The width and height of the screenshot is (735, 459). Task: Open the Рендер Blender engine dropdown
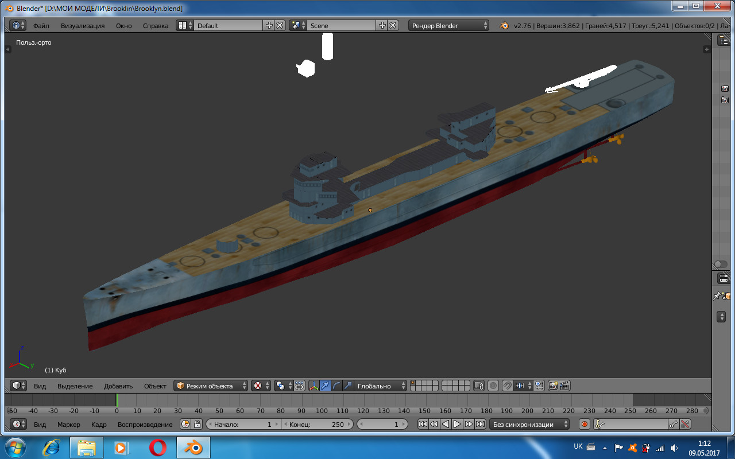[x=449, y=25]
